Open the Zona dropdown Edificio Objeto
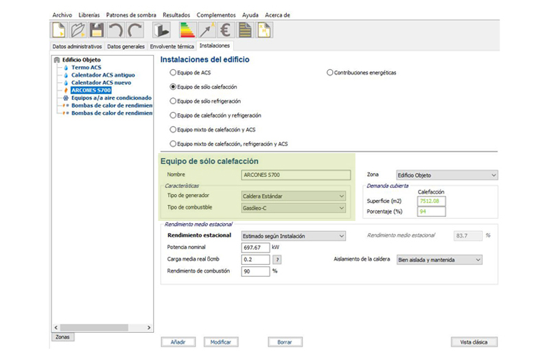 [x=447, y=175]
